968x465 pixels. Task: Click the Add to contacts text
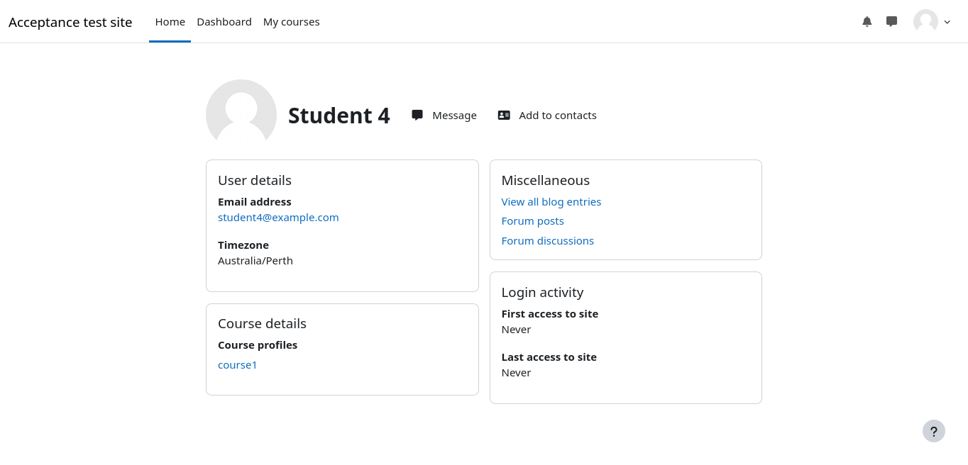pyautogui.click(x=557, y=115)
